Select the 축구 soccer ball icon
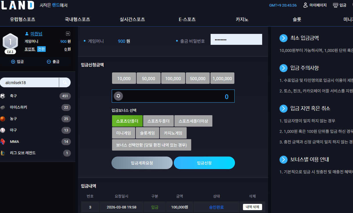This screenshot has width=353, height=213. (3, 96)
